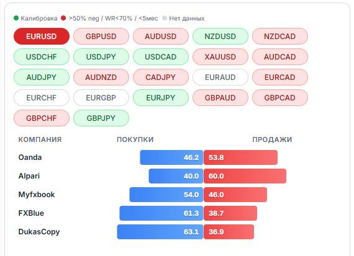Image resolution: width=354 pixels, height=256 pixels.
Task: Click the green Калибровка legend dot
Action: tap(16, 18)
